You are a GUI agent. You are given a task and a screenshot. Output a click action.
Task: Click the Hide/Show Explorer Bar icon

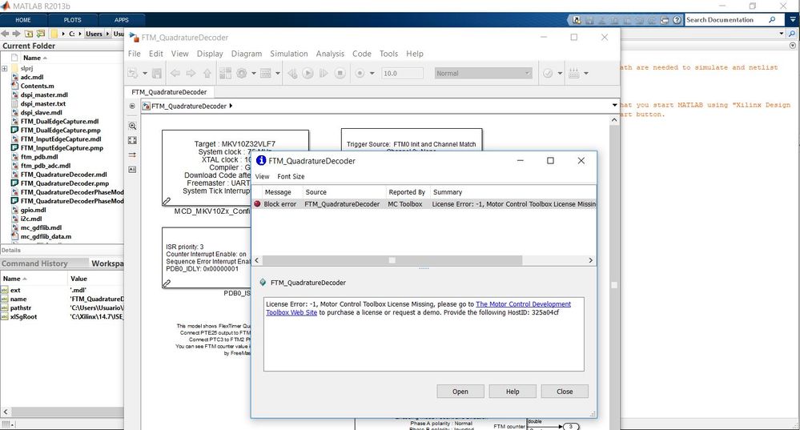coord(132,106)
